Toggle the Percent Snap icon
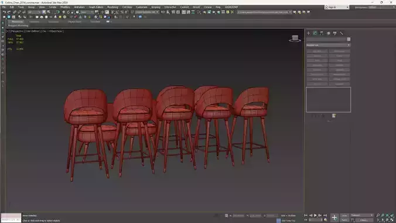This screenshot has height=223, width=396. pyautogui.click(x=122, y=12)
